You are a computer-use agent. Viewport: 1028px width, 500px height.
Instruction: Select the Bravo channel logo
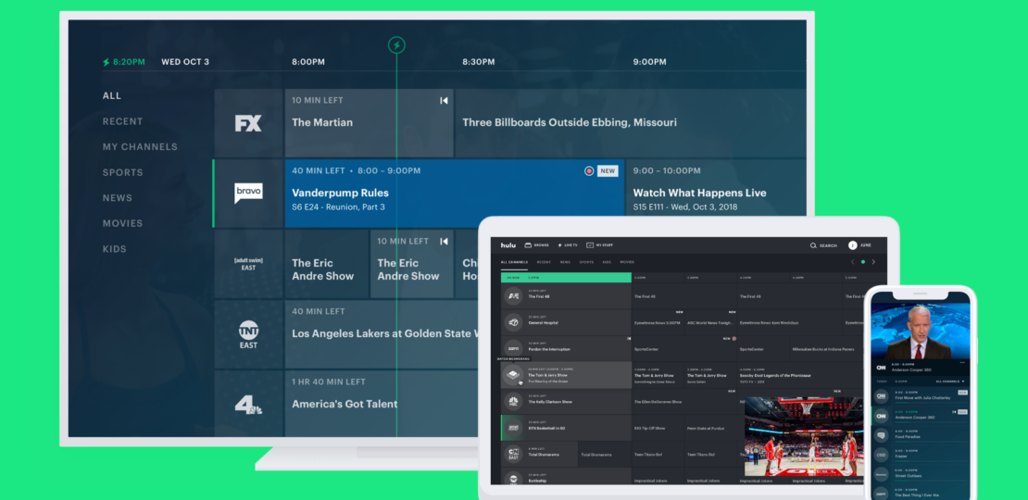click(x=248, y=193)
